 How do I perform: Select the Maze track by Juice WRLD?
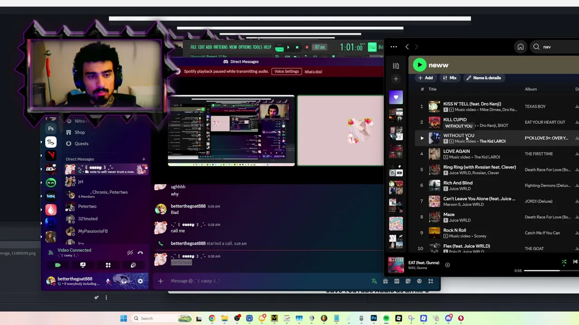pos(449,214)
